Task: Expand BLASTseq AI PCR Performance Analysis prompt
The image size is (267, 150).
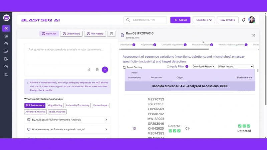Action: click(x=68, y=120)
